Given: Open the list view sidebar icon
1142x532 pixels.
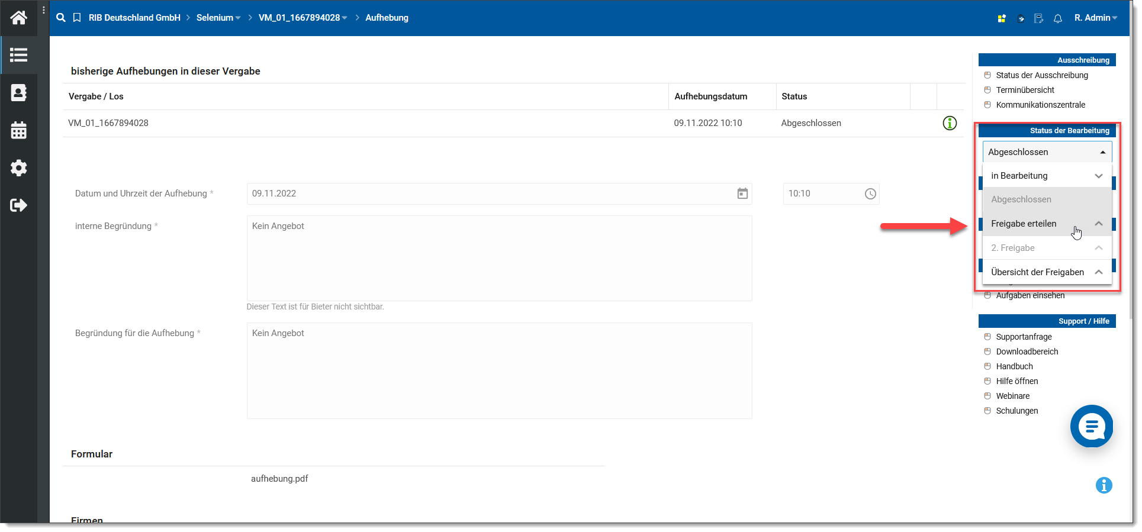Looking at the screenshot, I should click(18, 55).
